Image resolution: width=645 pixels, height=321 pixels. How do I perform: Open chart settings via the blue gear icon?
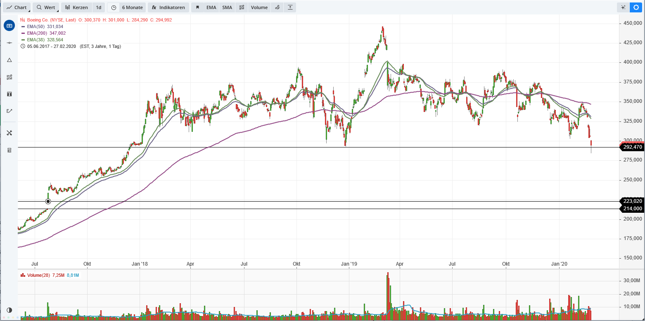(x=636, y=7)
